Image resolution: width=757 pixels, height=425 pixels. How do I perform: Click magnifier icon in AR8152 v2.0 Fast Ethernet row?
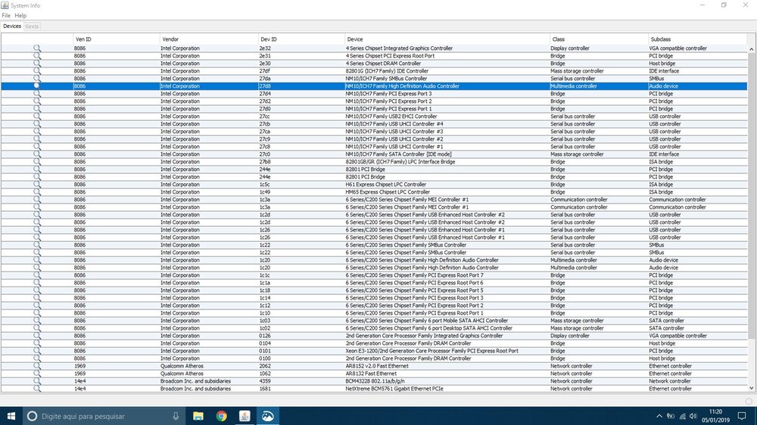(x=36, y=366)
